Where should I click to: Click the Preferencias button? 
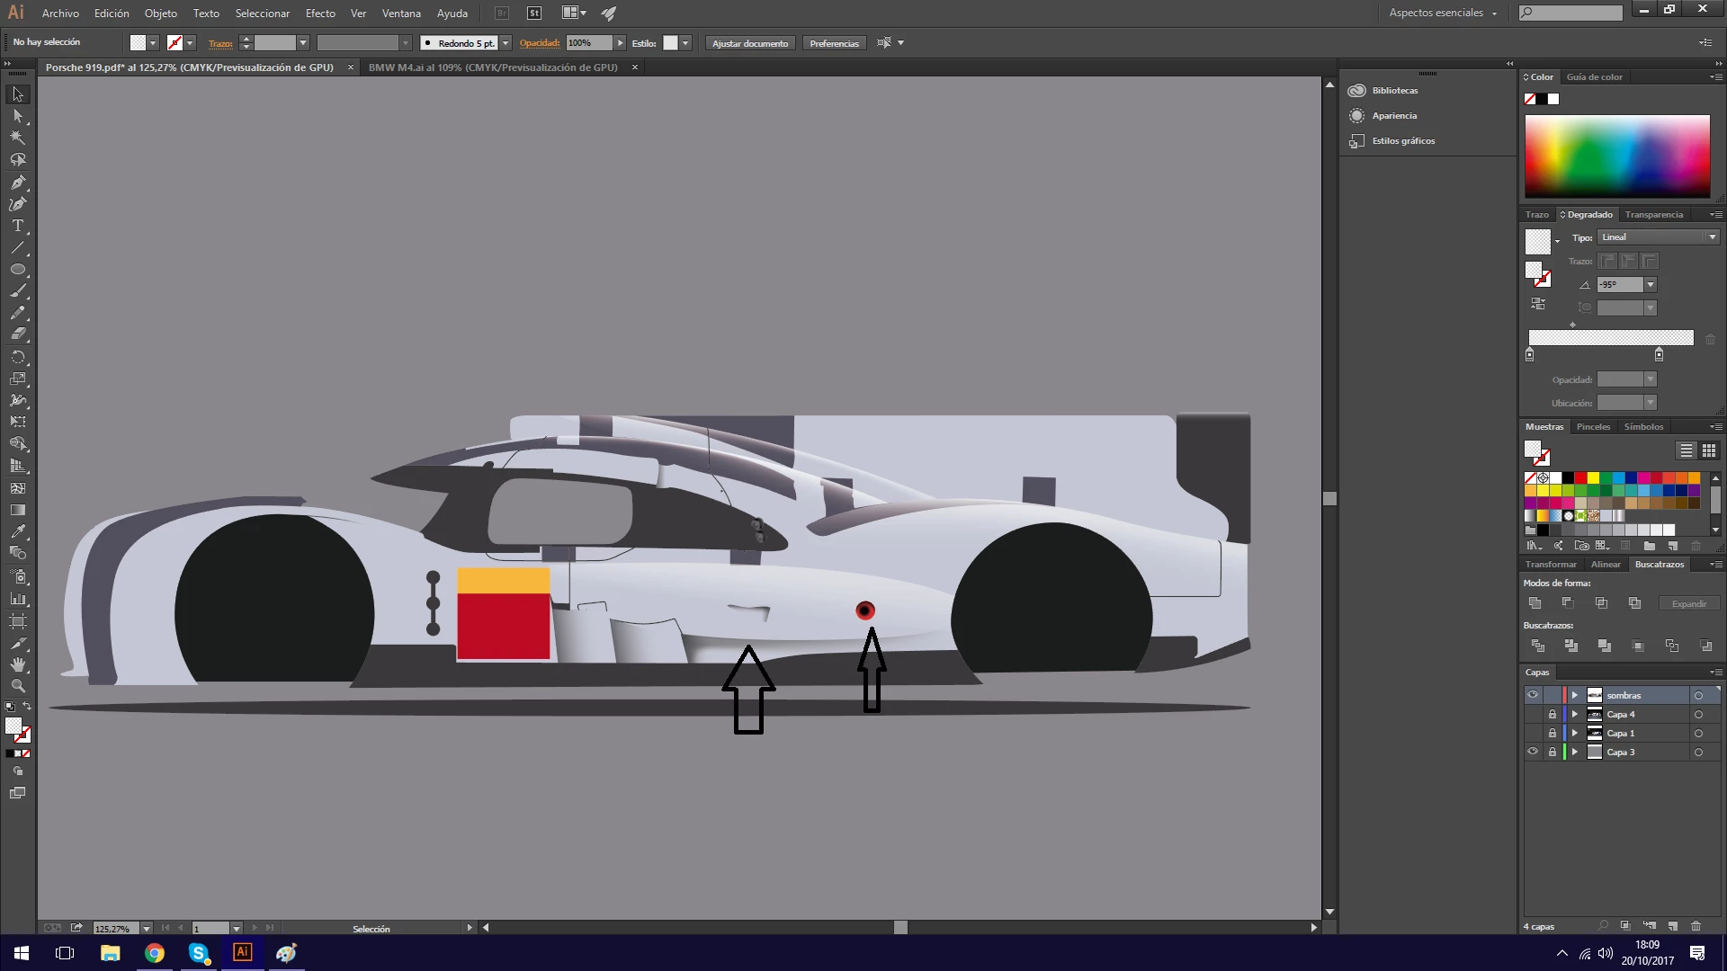tap(834, 43)
